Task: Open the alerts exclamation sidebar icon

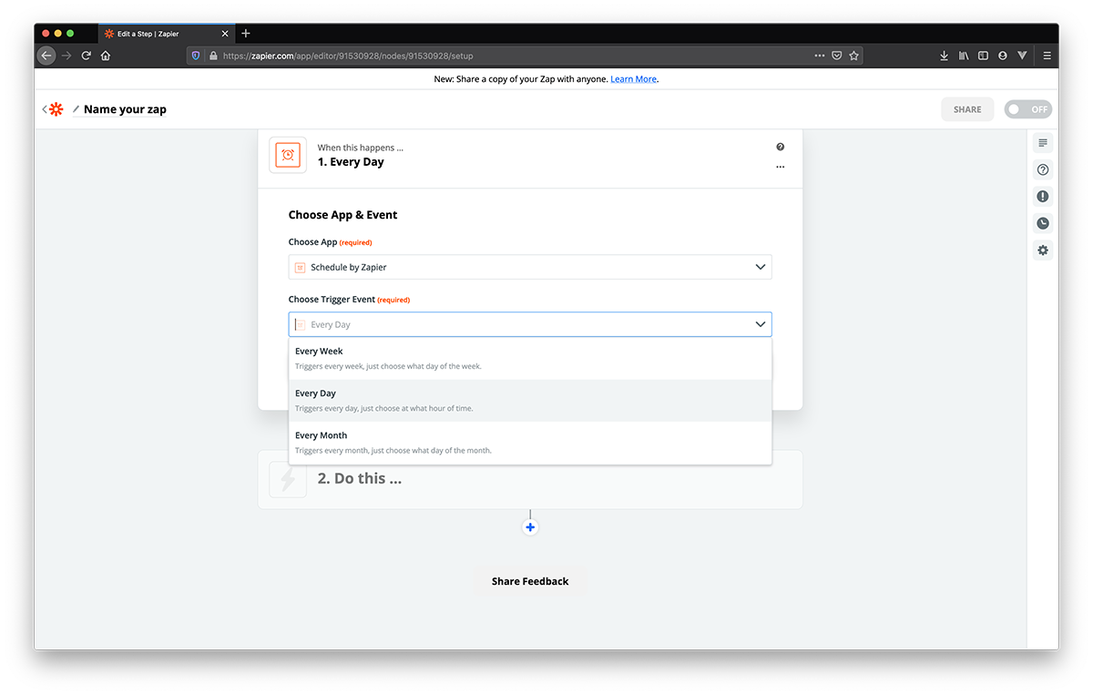Action: (x=1043, y=196)
